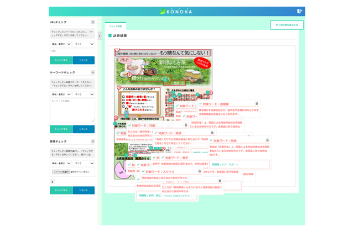Open the 薬機・景表法 dropdown in 画像チェック
The image size is (354, 232).
(x=61, y=164)
